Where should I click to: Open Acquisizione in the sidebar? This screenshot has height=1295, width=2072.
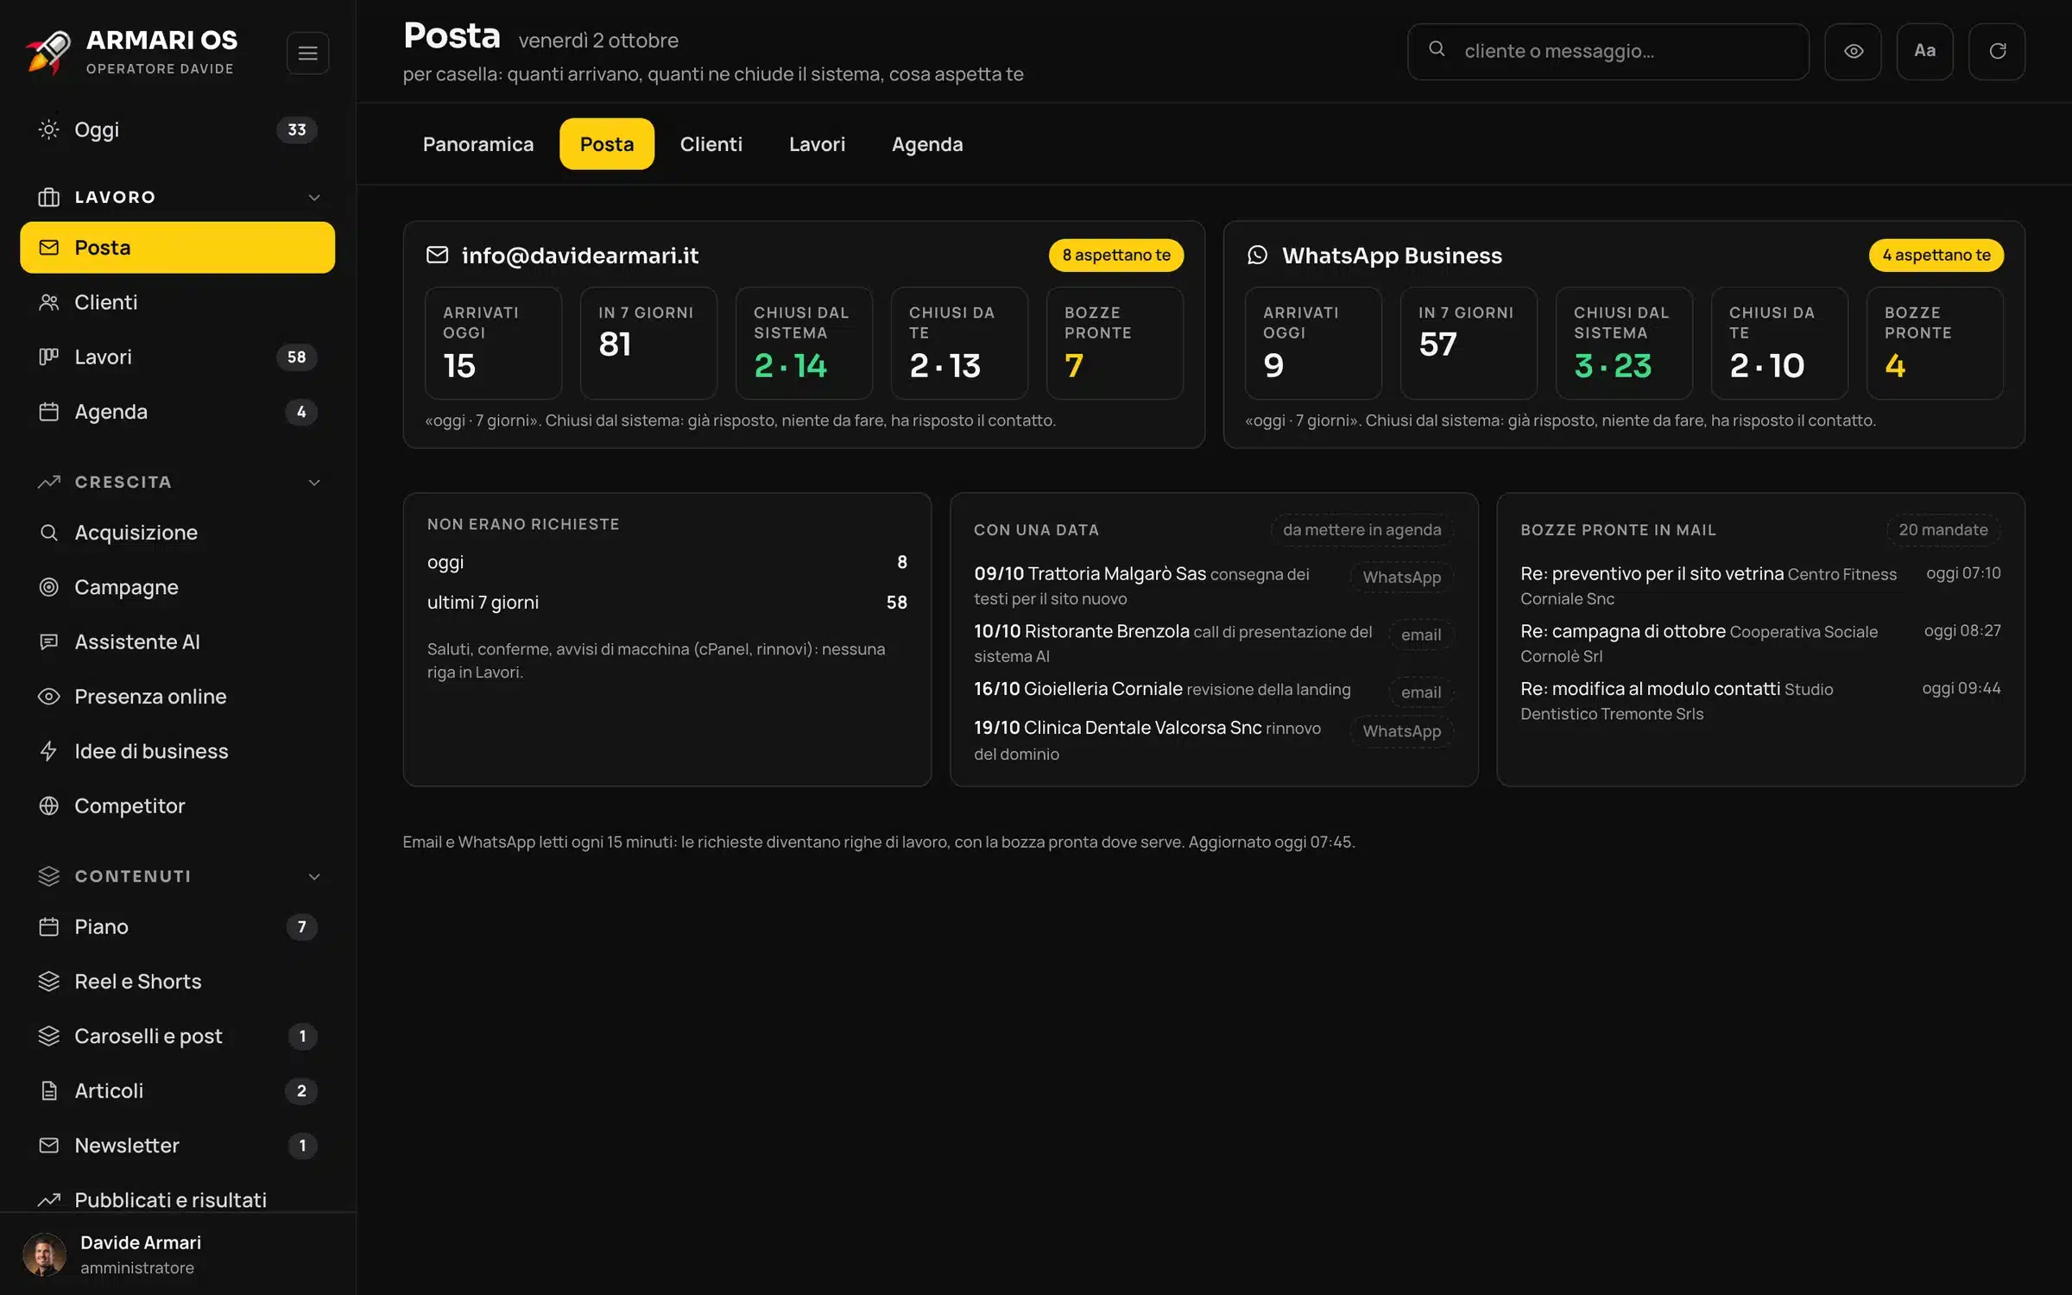click(x=177, y=533)
